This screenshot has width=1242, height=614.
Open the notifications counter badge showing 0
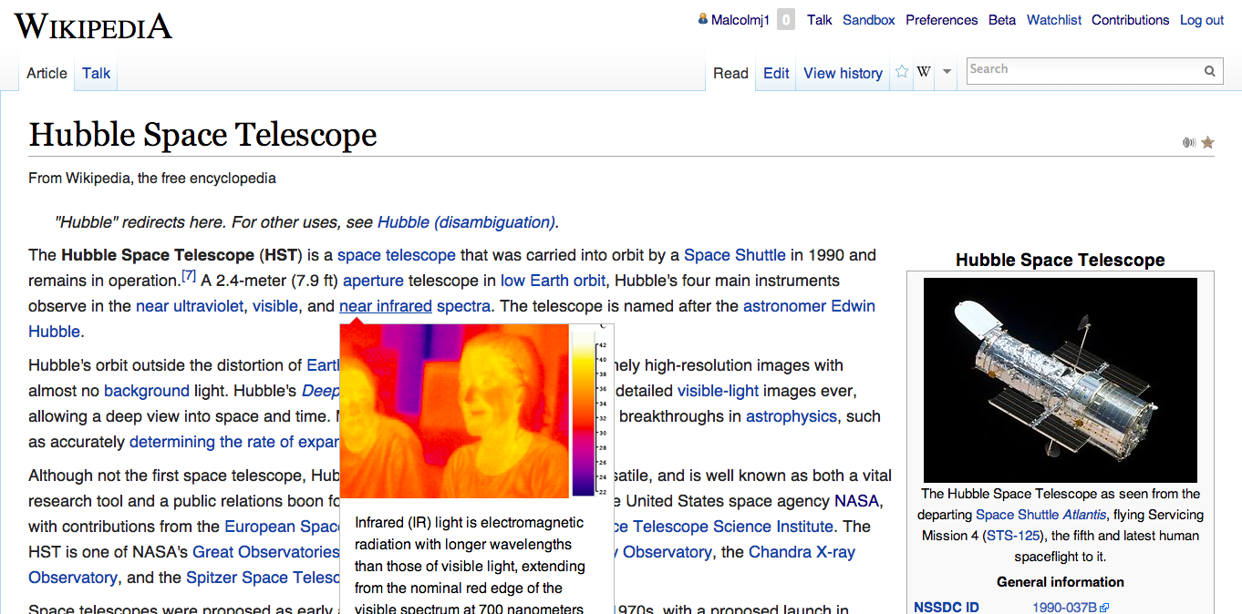point(786,20)
